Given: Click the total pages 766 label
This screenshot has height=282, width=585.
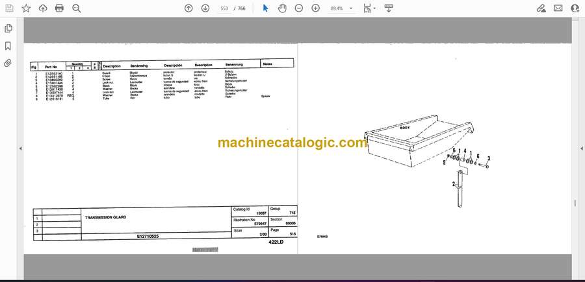Looking at the screenshot, I should coord(242,8).
